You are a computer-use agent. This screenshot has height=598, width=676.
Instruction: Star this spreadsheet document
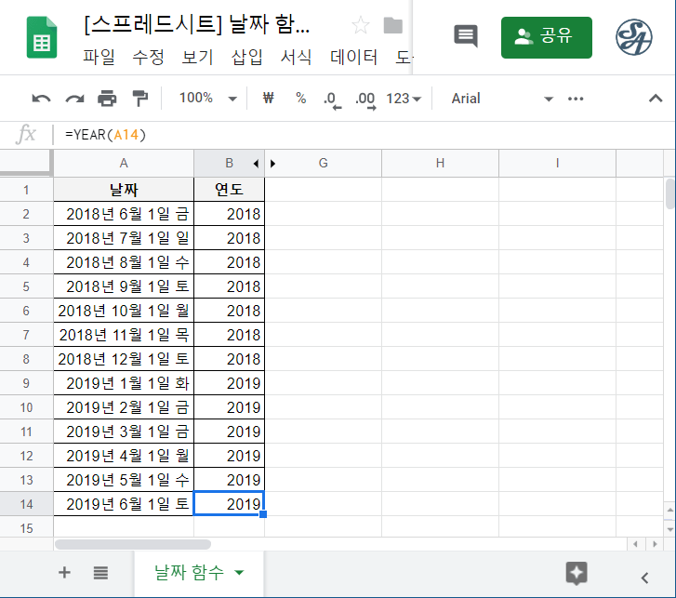(361, 26)
